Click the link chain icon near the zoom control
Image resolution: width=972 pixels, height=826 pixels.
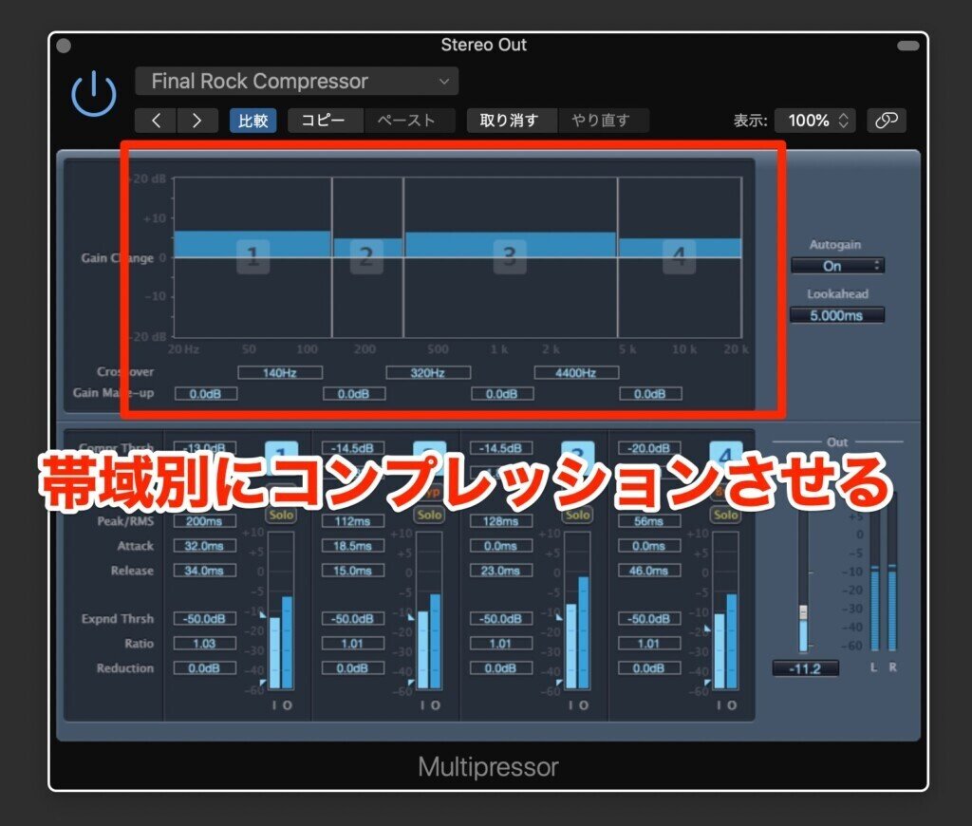pyautogui.click(x=887, y=121)
